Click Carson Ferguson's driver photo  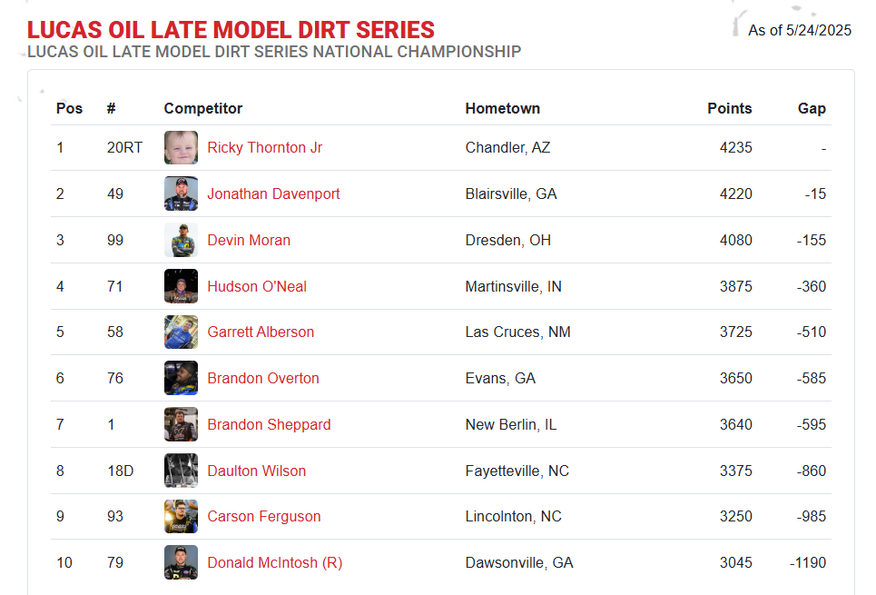pos(181,516)
